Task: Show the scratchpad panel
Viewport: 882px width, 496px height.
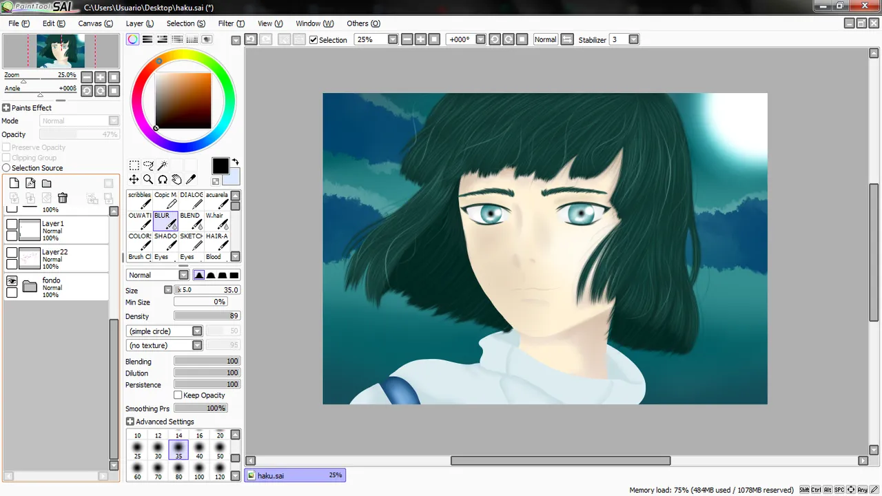Action: [207, 39]
